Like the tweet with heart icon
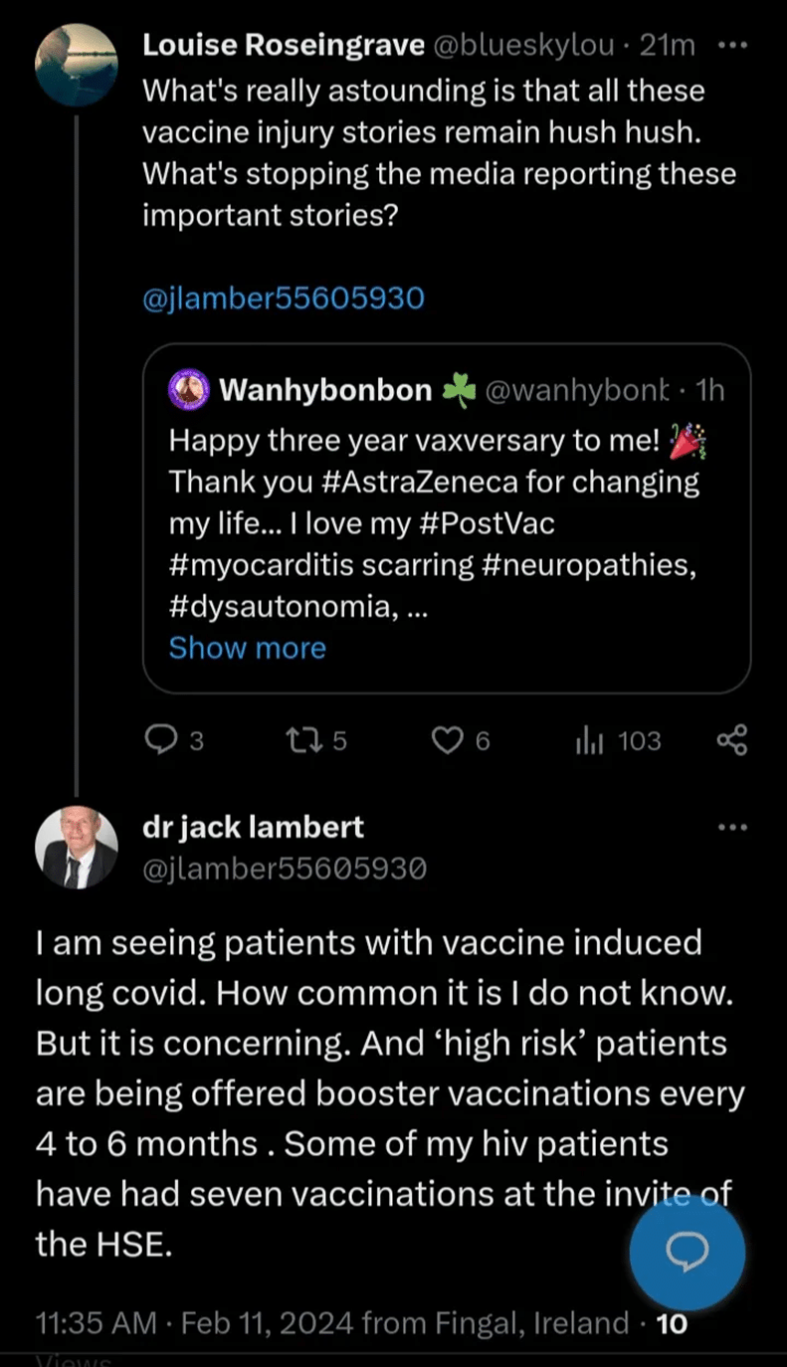787x1367 pixels. point(450,740)
